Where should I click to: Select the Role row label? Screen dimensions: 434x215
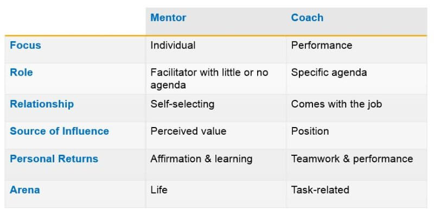pyautogui.click(x=21, y=72)
